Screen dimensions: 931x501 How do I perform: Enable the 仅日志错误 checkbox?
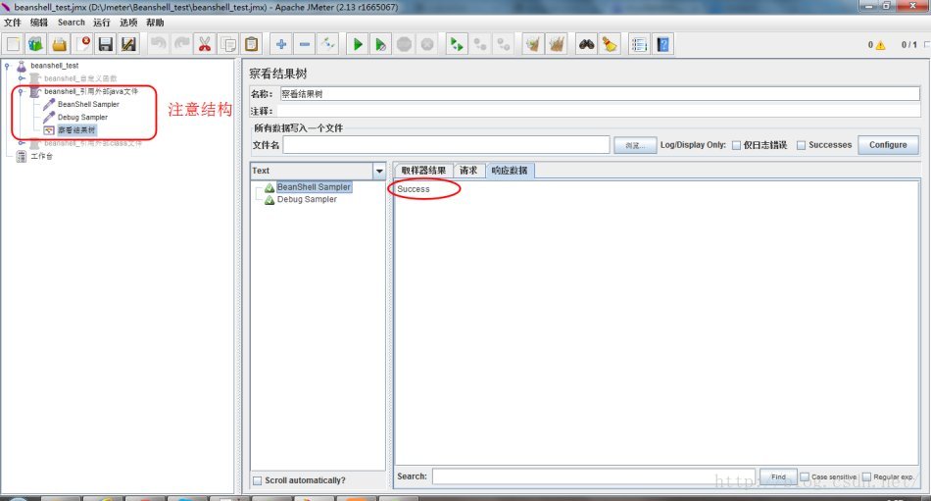(736, 145)
